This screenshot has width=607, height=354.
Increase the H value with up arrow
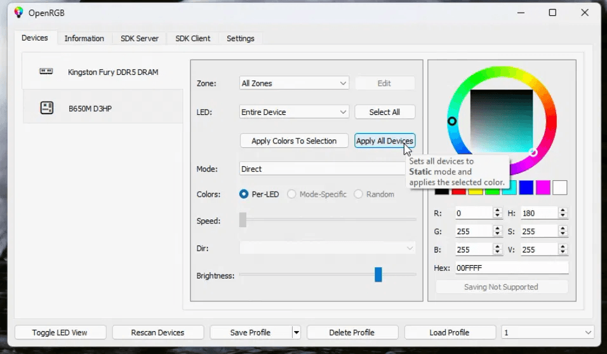coord(563,210)
